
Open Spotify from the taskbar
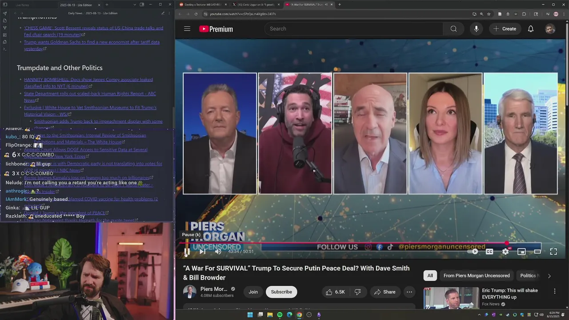[280, 315]
